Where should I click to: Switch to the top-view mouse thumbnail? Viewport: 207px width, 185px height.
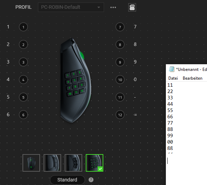tap(31, 163)
